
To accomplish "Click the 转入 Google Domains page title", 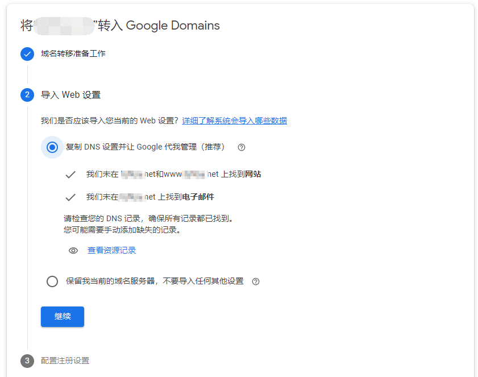I will coord(159,26).
